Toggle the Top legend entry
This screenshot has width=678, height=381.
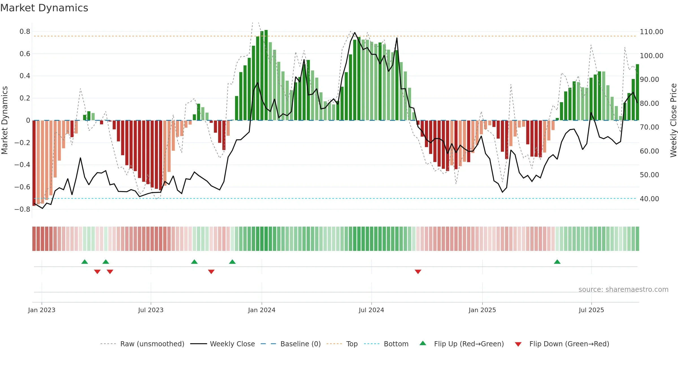(x=342, y=344)
